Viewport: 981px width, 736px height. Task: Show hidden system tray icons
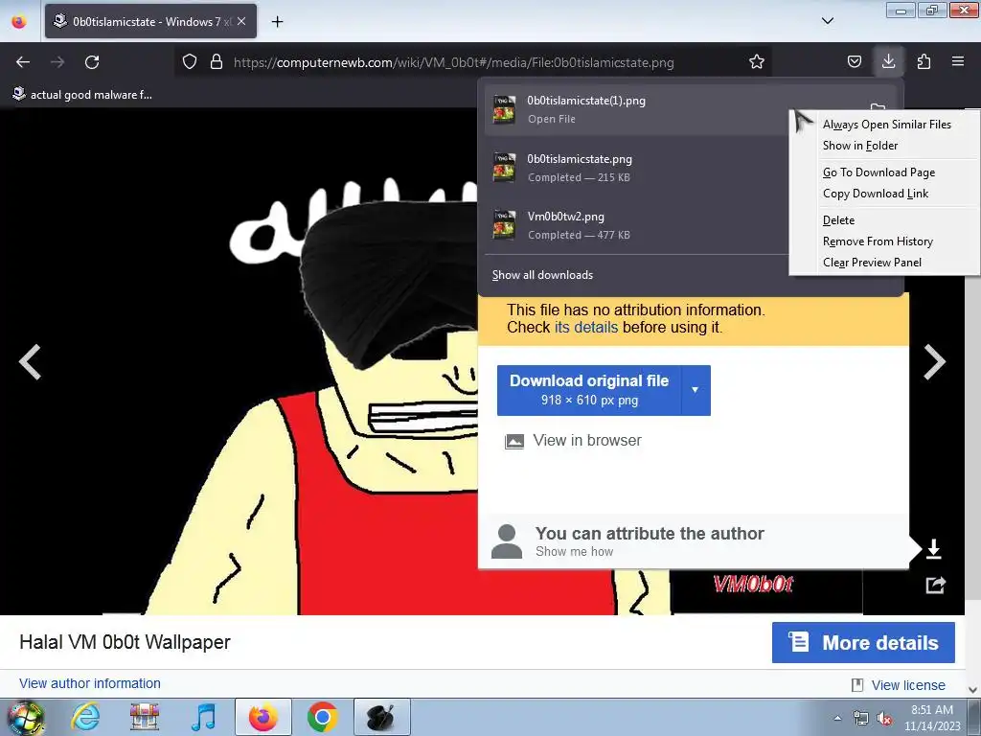837,717
